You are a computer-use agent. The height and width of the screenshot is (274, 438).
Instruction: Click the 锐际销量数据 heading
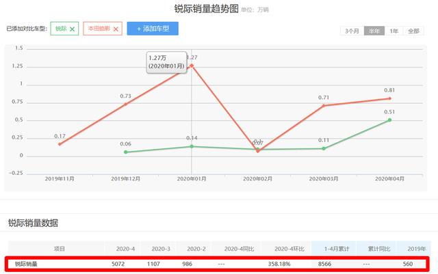coord(33,223)
